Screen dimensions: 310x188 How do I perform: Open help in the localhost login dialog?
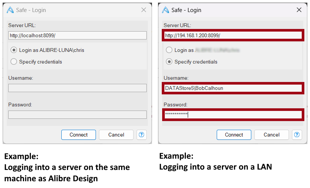(x=141, y=135)
